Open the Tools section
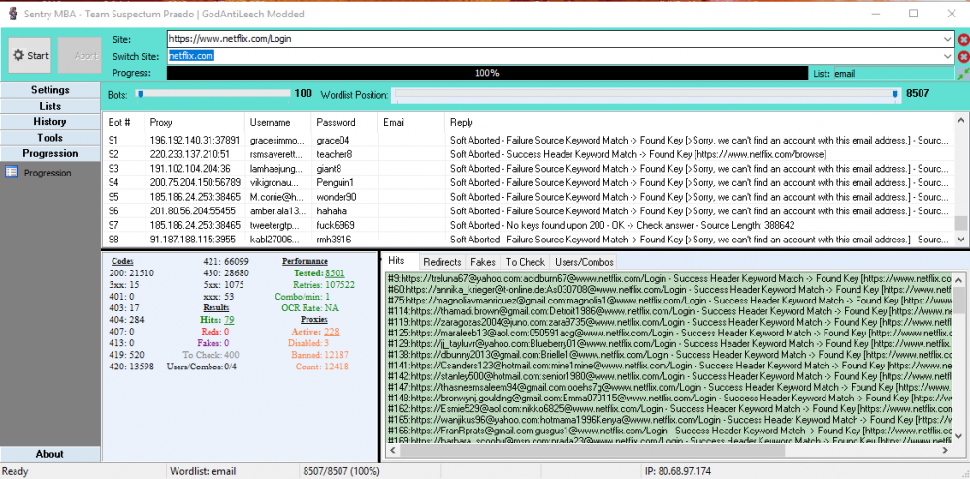 click(x=49, y=138)
